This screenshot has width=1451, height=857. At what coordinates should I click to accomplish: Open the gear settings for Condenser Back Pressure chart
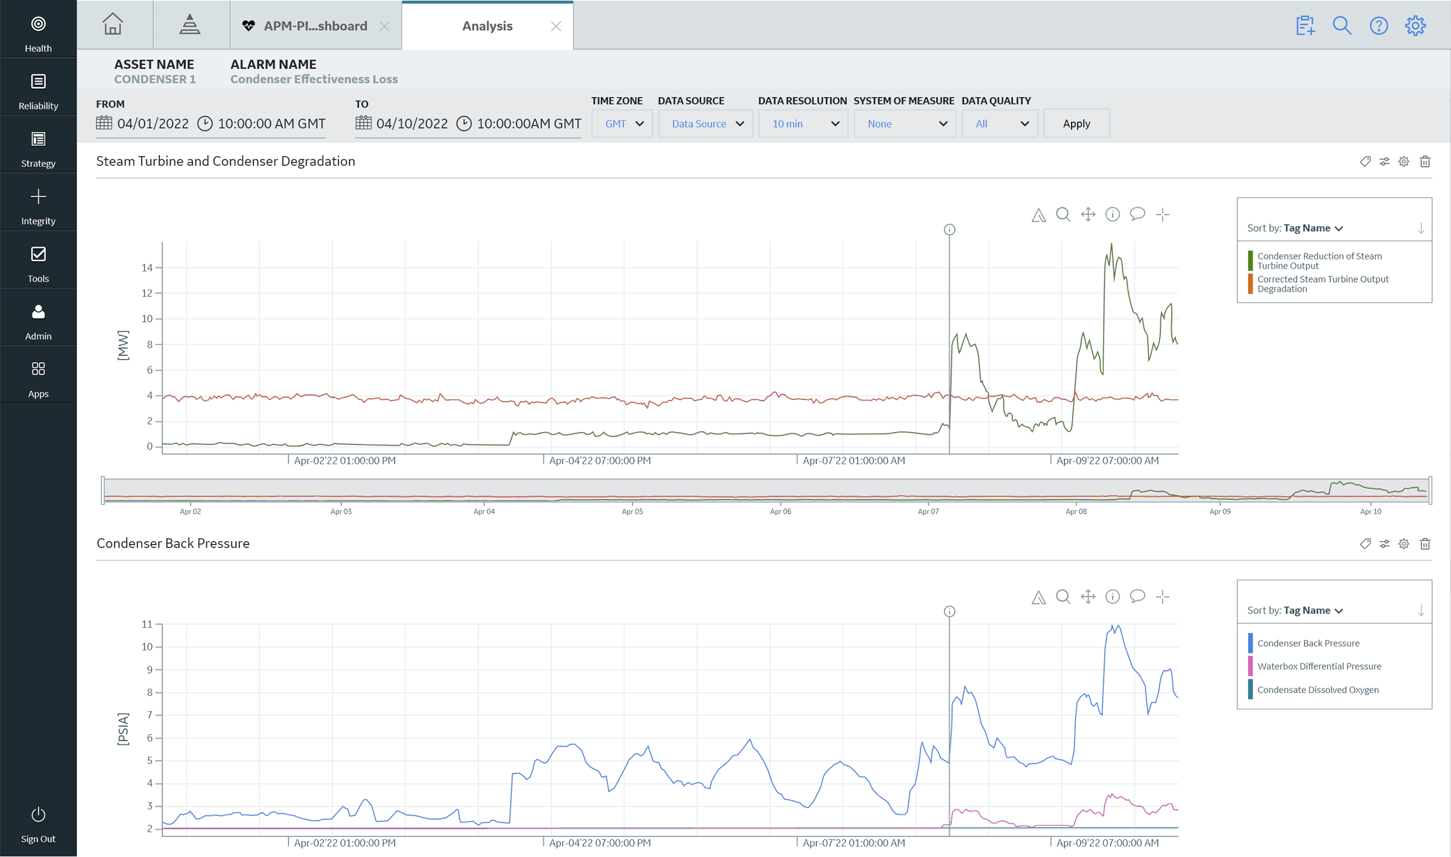pos(1403,544)
